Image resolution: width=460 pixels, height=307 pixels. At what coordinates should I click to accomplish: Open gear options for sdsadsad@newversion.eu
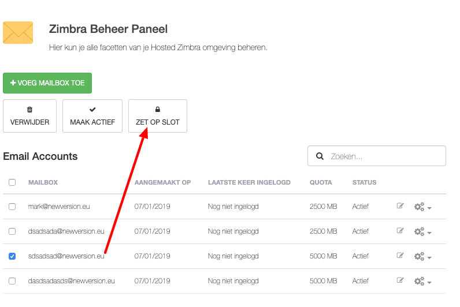(x=422, y=257)
